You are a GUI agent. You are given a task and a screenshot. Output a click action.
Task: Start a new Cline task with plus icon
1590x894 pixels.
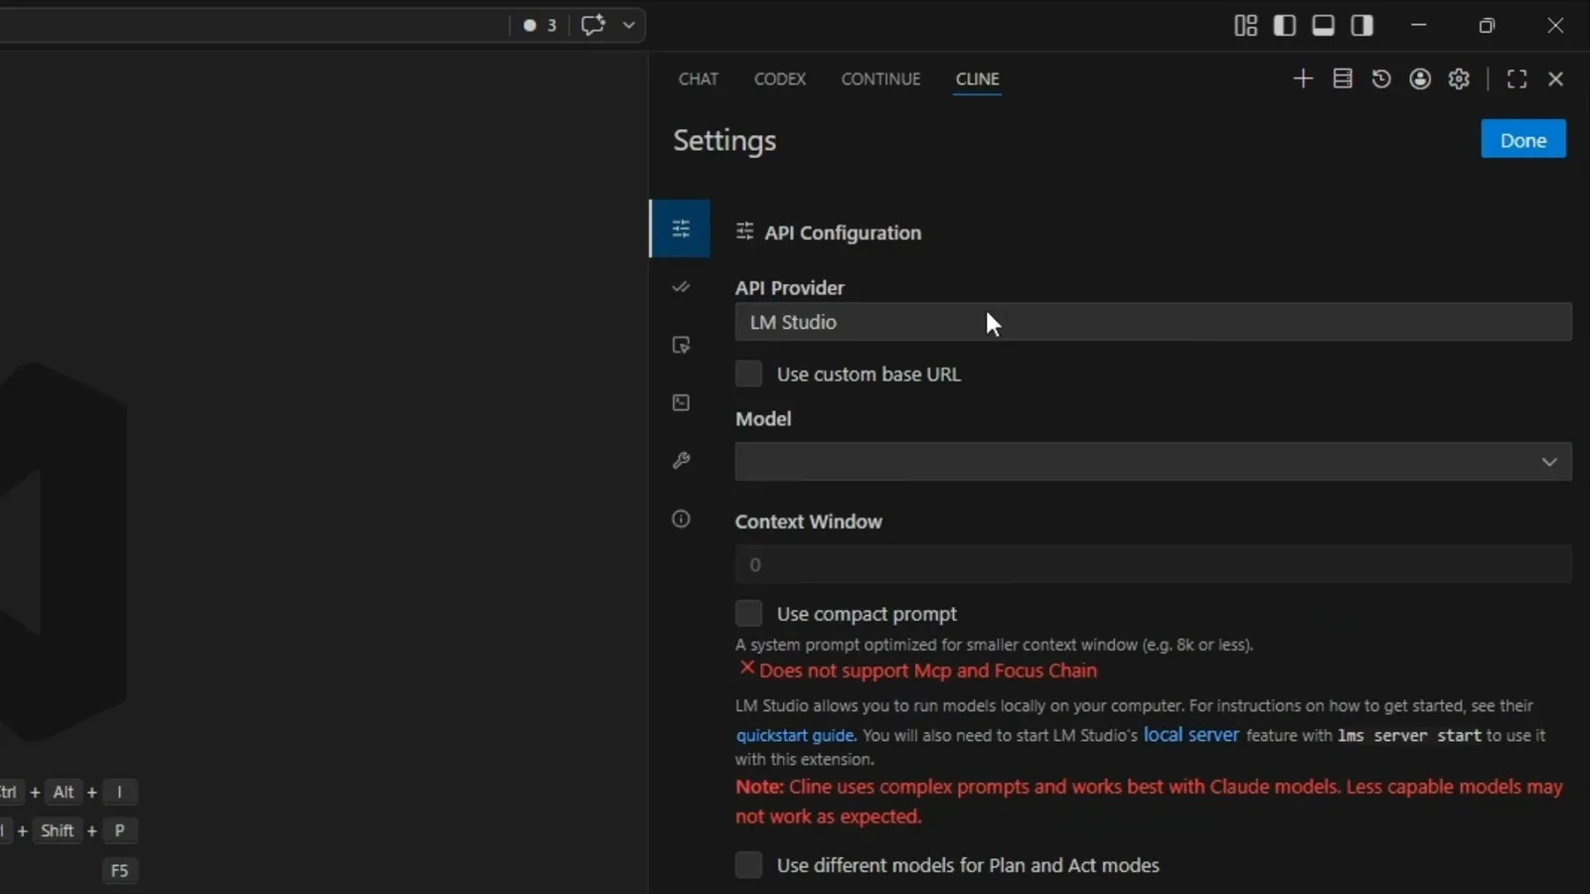click(x=1303, y=78)
